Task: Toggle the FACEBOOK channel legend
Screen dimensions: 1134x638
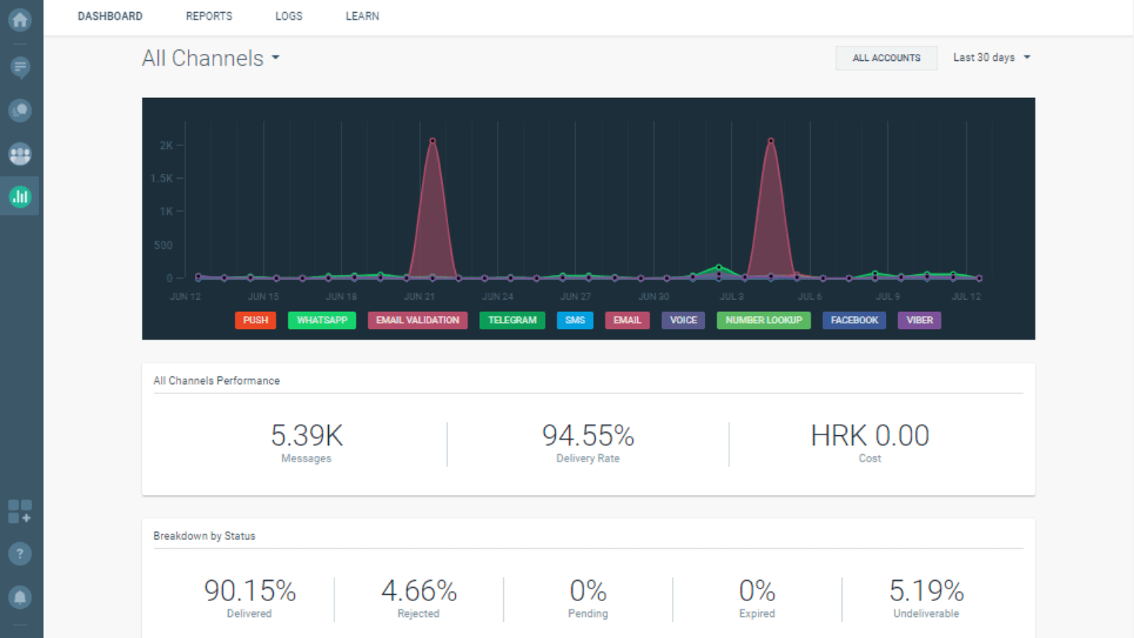Action: (854, 320)
